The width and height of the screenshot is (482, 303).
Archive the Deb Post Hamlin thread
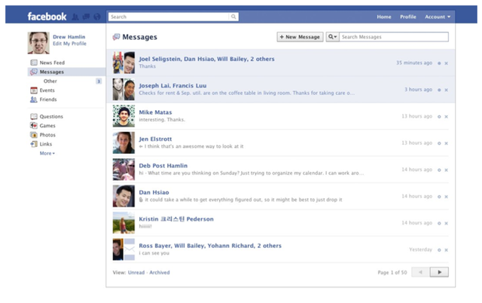pos(447,170)
